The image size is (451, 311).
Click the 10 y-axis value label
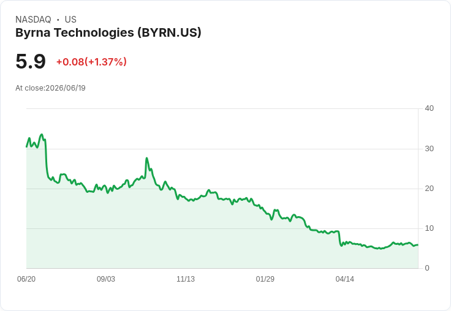coord(430,228)
